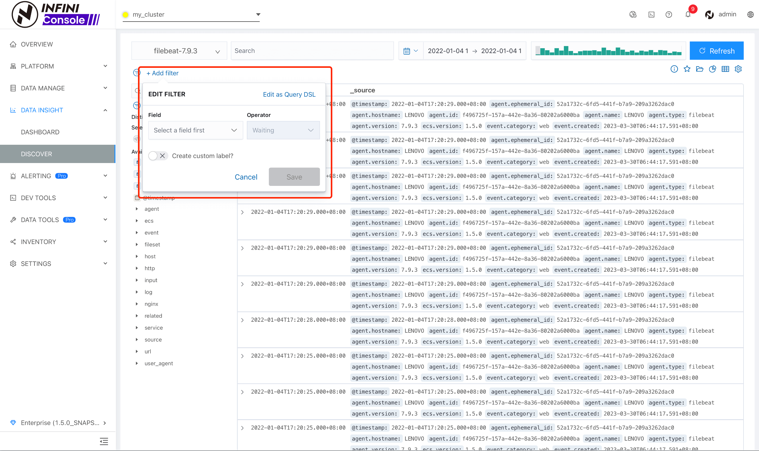The height and width of the screenshot is (451, 759).
Task: Expand the service field group
Action: pos(137,328)
